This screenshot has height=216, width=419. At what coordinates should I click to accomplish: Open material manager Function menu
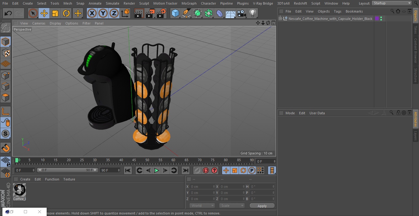[x=52, y=179]
